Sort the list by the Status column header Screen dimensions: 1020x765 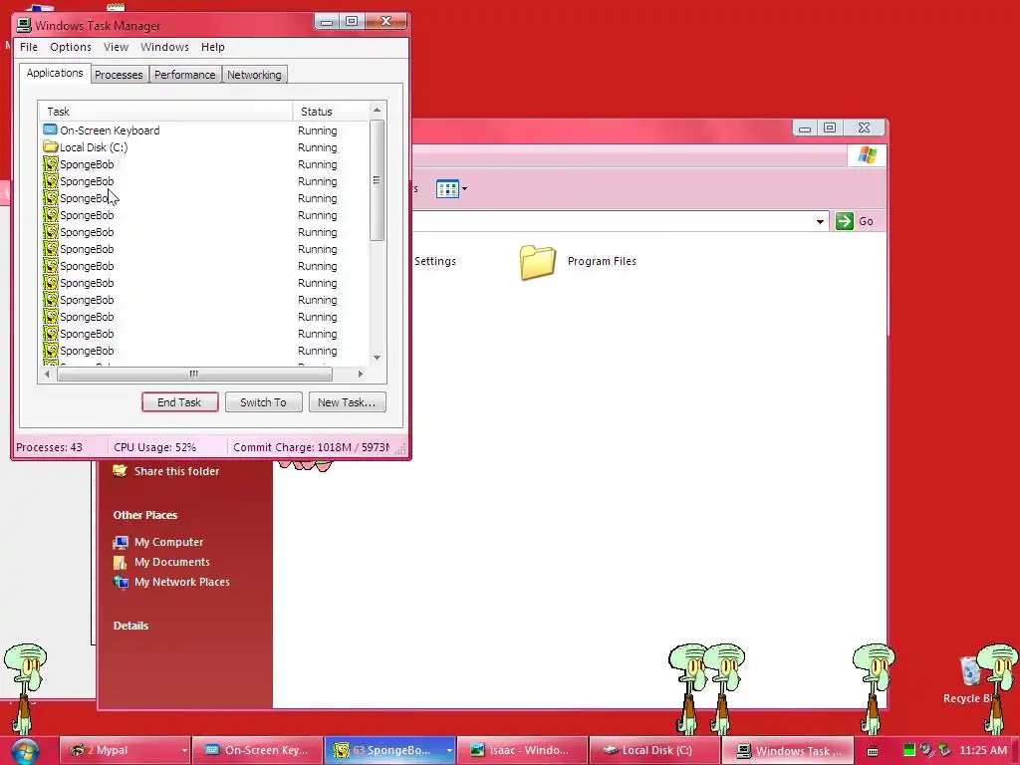pyautogui.click(x=331, y=112)
